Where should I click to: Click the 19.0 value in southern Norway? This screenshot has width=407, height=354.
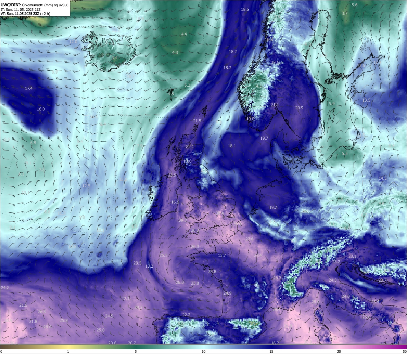click(x=250, y=119)
